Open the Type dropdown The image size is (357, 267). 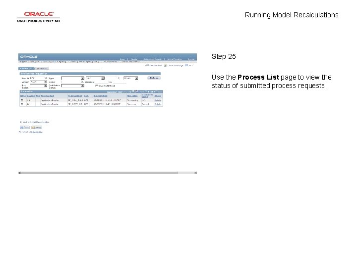tap(72, 78)
